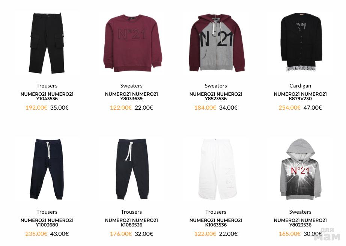Select the NUMERO21 K1063536 product title
Image resolution: width=346 pixels, height=246 pixels.
(216, 223)
